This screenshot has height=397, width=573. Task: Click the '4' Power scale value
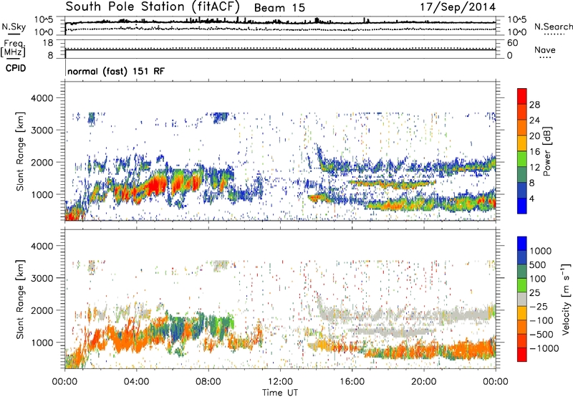(x=531, y=198)
